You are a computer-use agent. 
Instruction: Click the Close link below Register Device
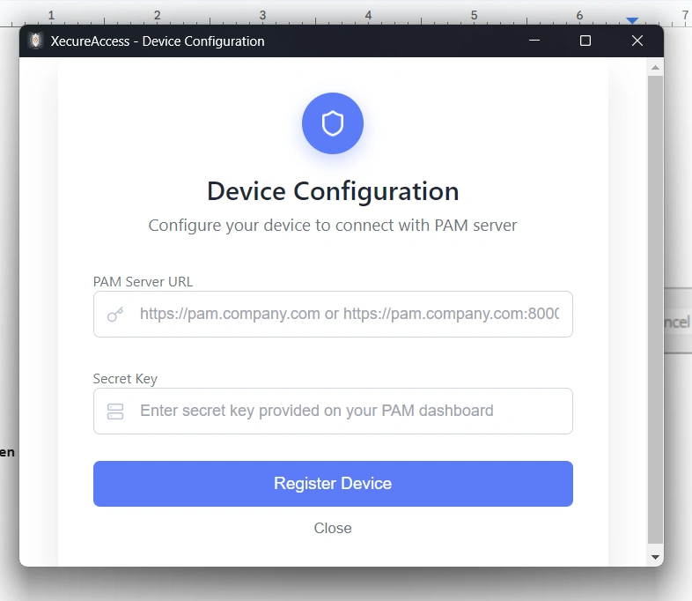(333, 528)
